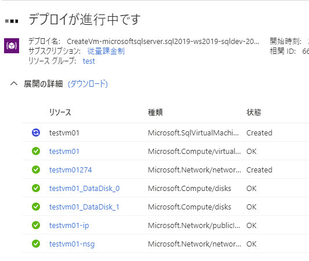Click the in-progress dots icon beside heading
The width and height of the screenshot is (309, 261).
(x=12, y=21)
